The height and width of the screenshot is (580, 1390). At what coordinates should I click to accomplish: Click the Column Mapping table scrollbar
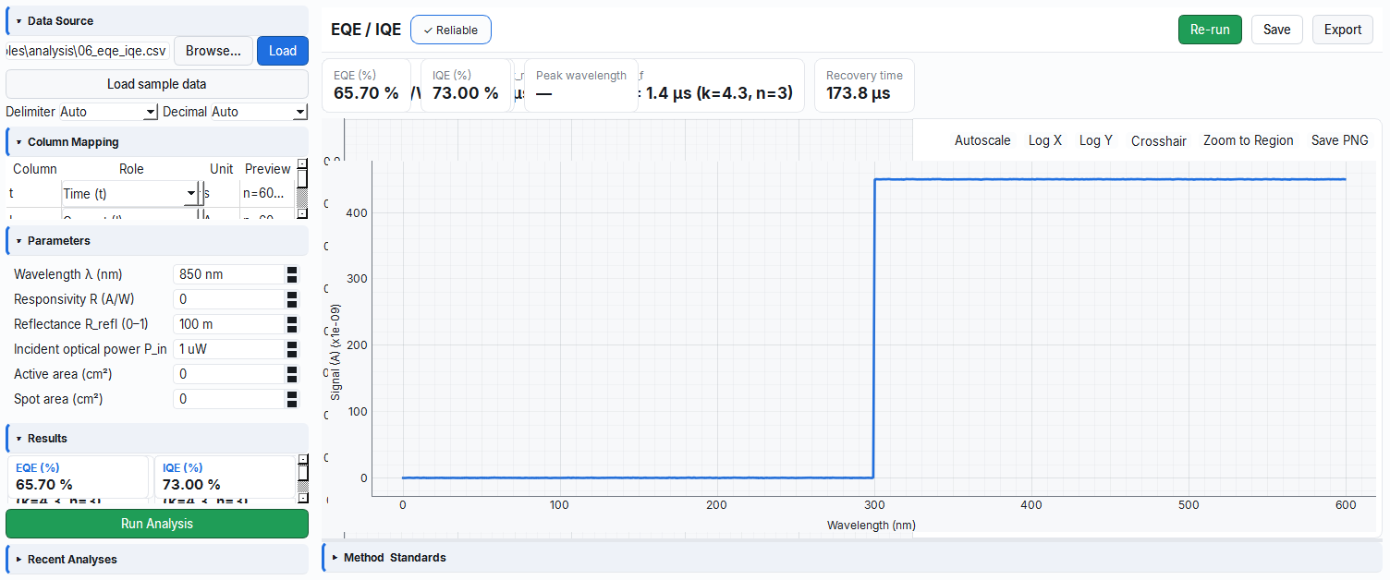tap(301, 189)
